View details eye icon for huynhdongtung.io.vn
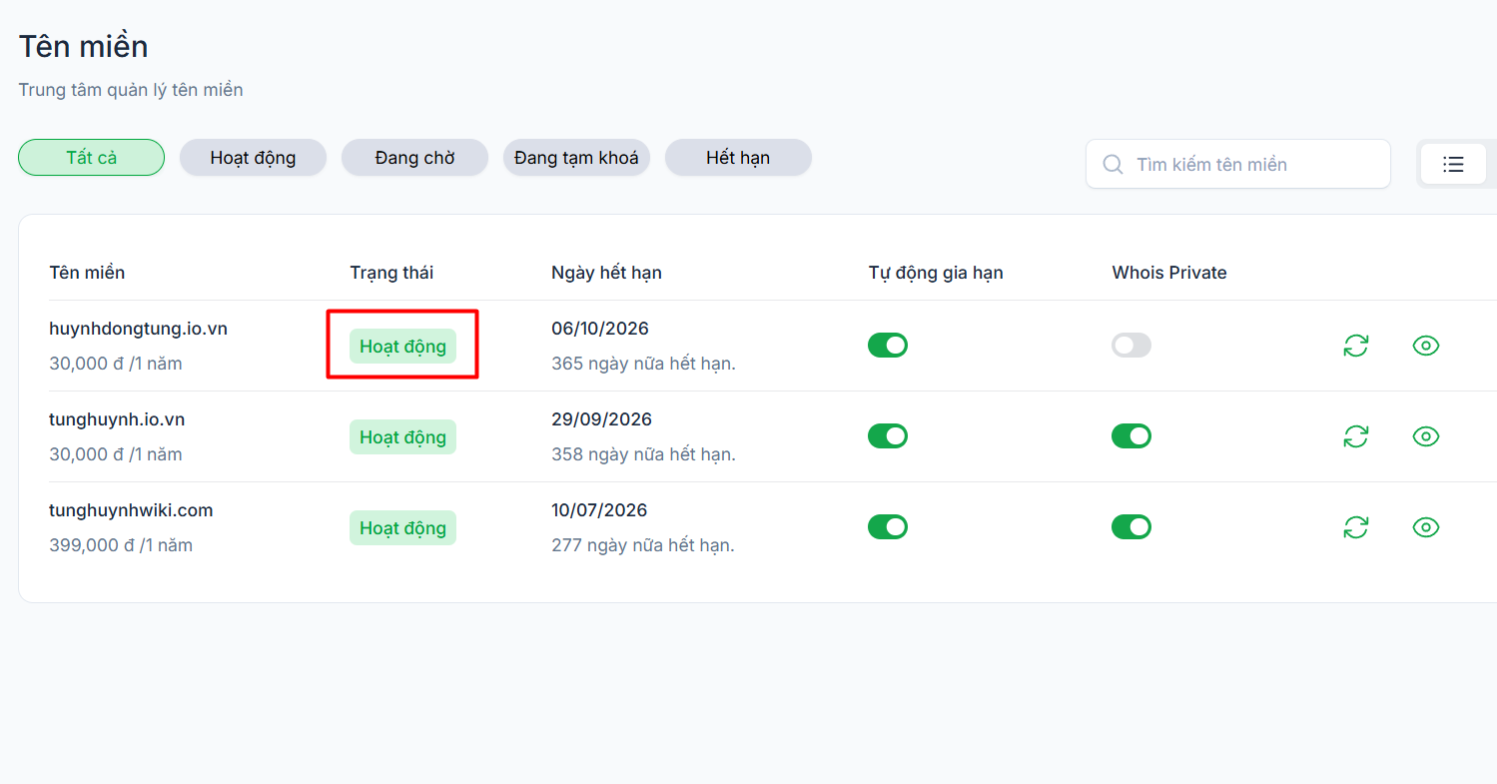The height and width of the screenshot is (784, 1497). 1426,346
